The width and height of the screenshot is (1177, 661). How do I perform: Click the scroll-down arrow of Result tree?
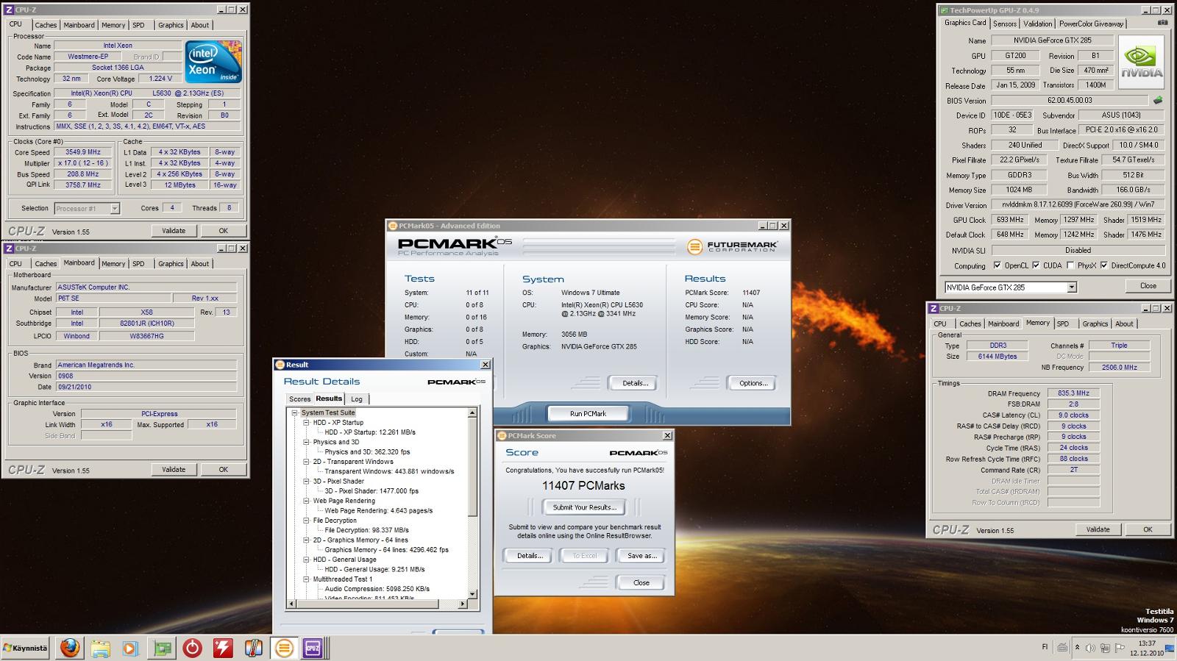(x=473, y=594)
